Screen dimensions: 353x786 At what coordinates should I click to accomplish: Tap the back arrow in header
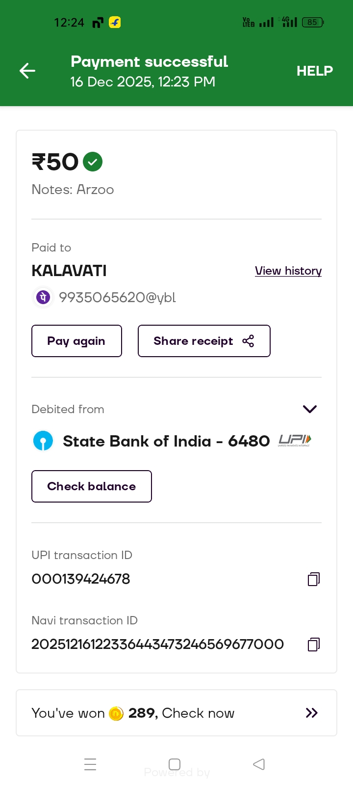tap(27, 71)
